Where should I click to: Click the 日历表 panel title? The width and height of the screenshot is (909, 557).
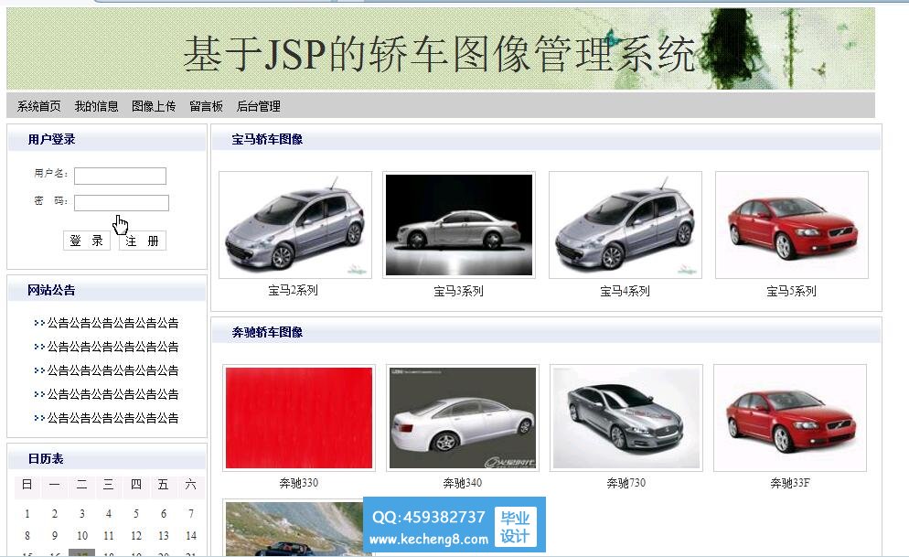click(x=46, y=458)
